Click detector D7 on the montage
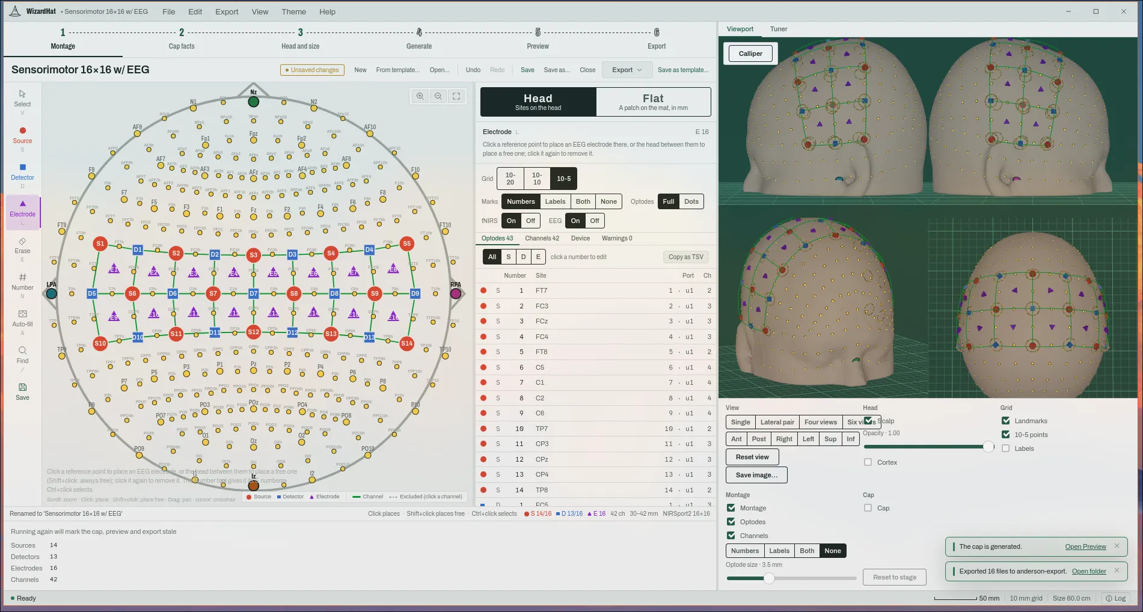The height and width of the screenshot is (612, 1143). tap(254, 293)
